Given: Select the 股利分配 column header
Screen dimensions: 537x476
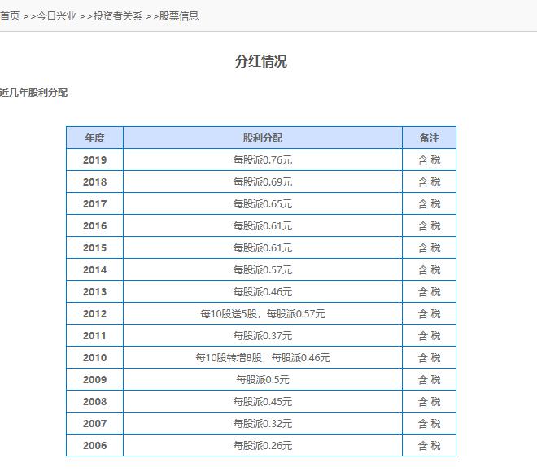Looking at the screenshot, I should click(262, 138).
